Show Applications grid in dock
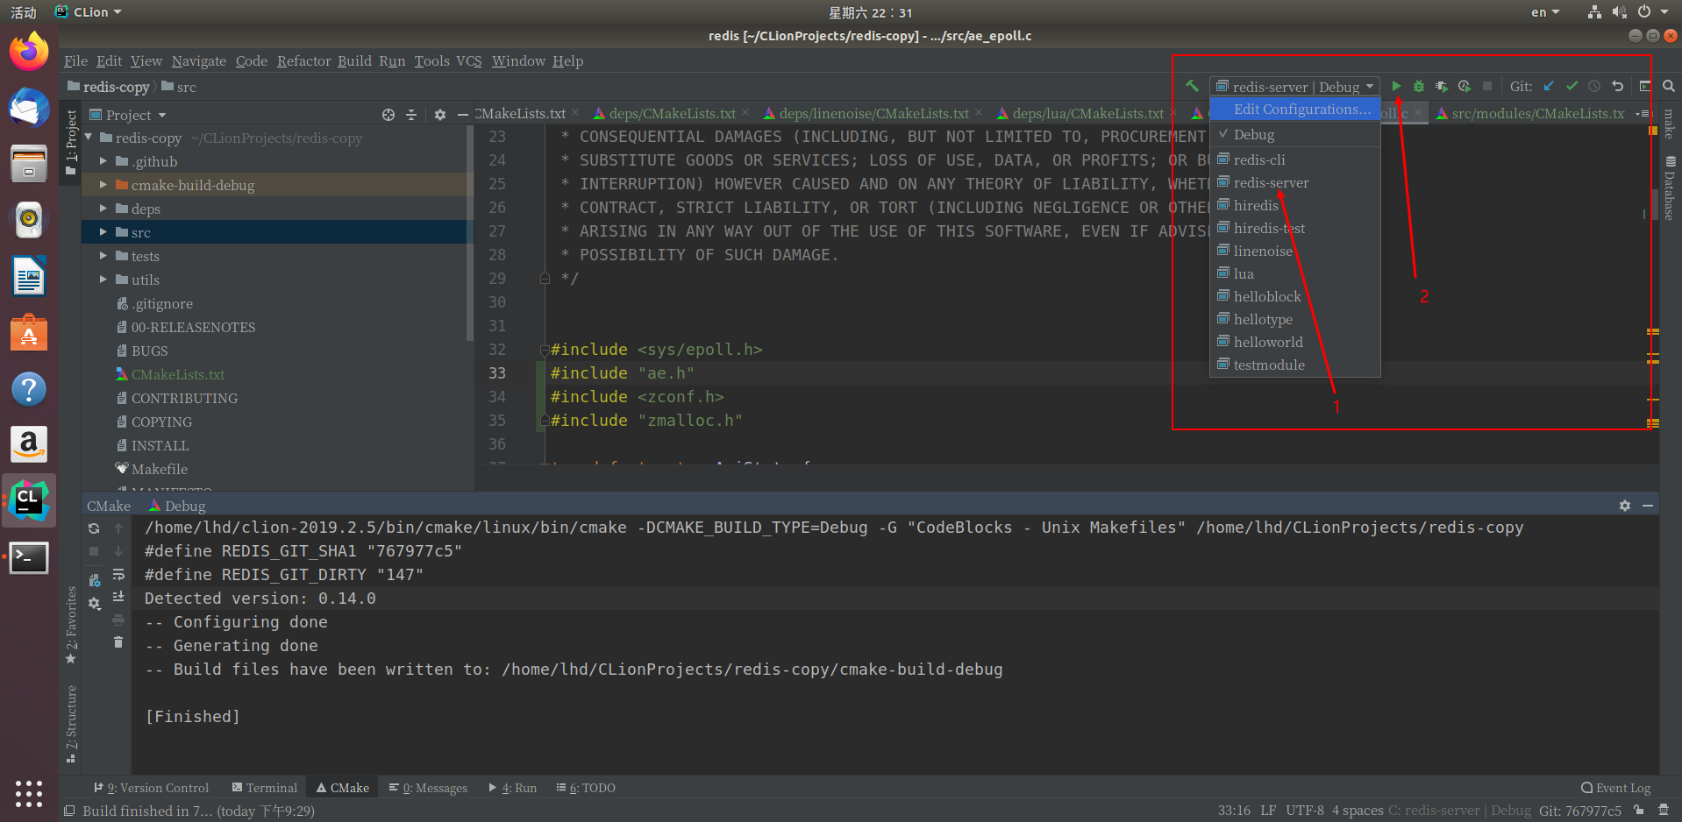Image resolution: width=1682 pixels, height=822 pixels. (29, 793)
